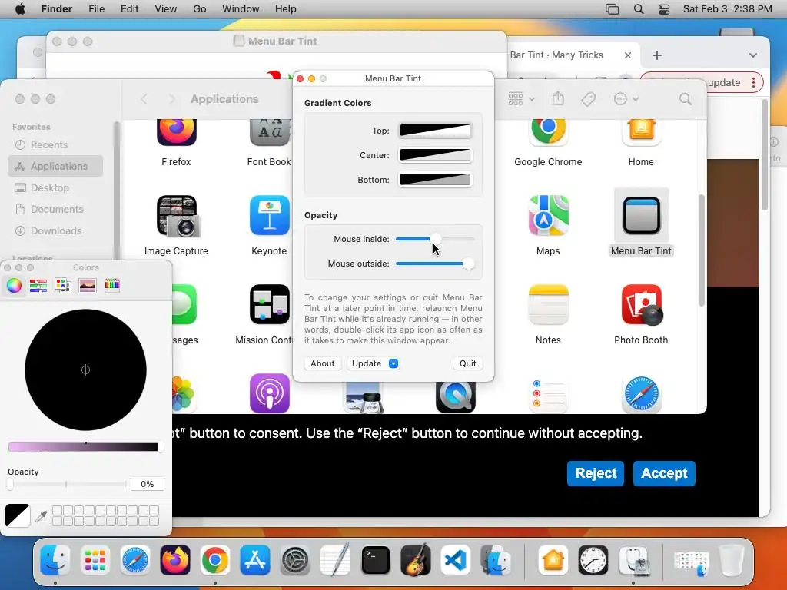Screen dimensions: 787x590
Task: Open the File menu
Action: tap(96, 9)
